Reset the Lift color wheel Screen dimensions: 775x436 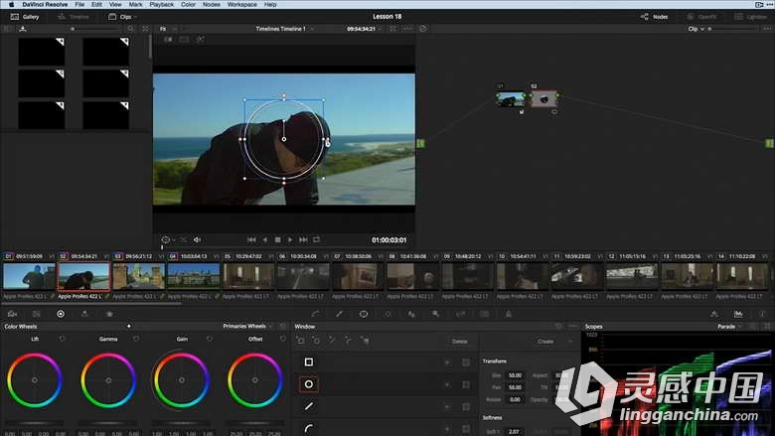point(62,339)
